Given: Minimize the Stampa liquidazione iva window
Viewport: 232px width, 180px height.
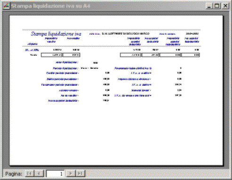Looking at the screenshot, I should pyautogui.click(x=209, y=6).
